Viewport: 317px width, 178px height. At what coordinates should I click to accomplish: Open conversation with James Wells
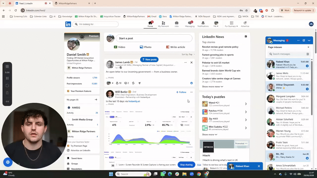[x=288, y=75]
